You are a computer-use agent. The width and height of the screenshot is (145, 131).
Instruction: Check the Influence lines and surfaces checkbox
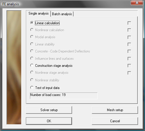click(129, 59)
